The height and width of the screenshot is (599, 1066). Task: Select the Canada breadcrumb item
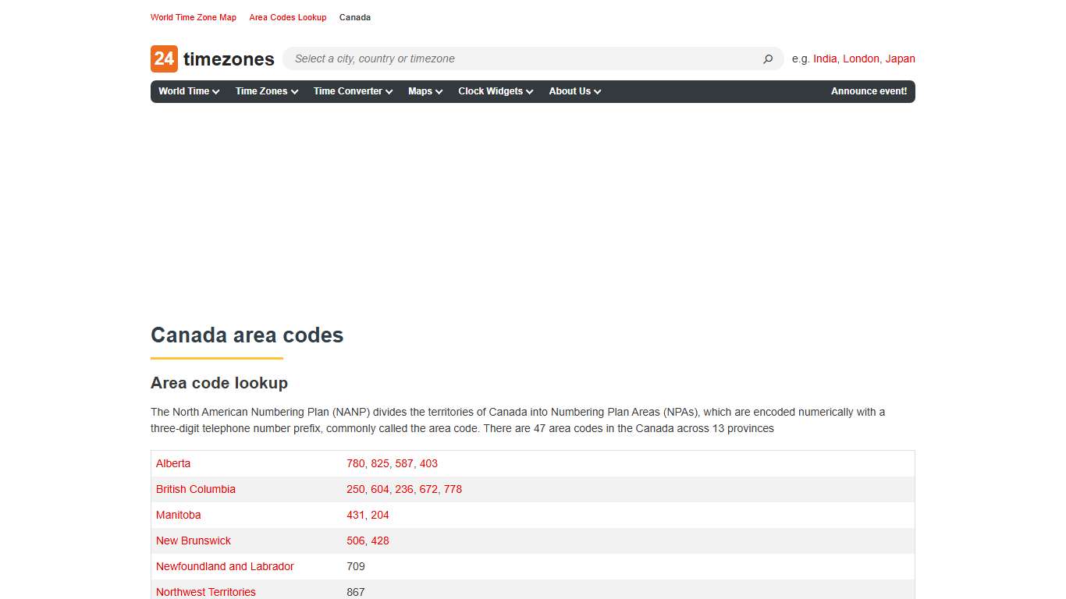(x=355, y=17)
